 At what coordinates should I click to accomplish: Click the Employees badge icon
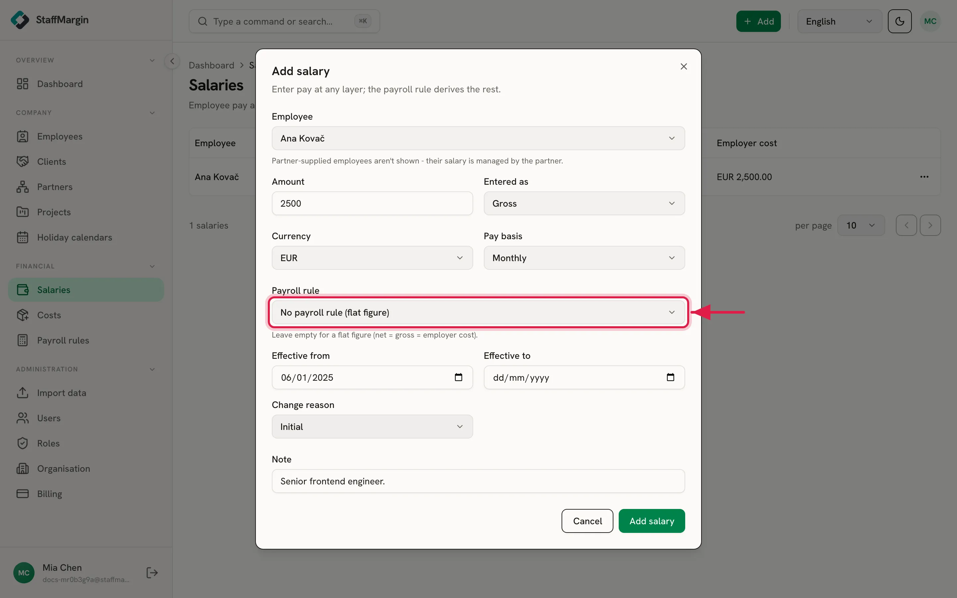coord(23,137)
